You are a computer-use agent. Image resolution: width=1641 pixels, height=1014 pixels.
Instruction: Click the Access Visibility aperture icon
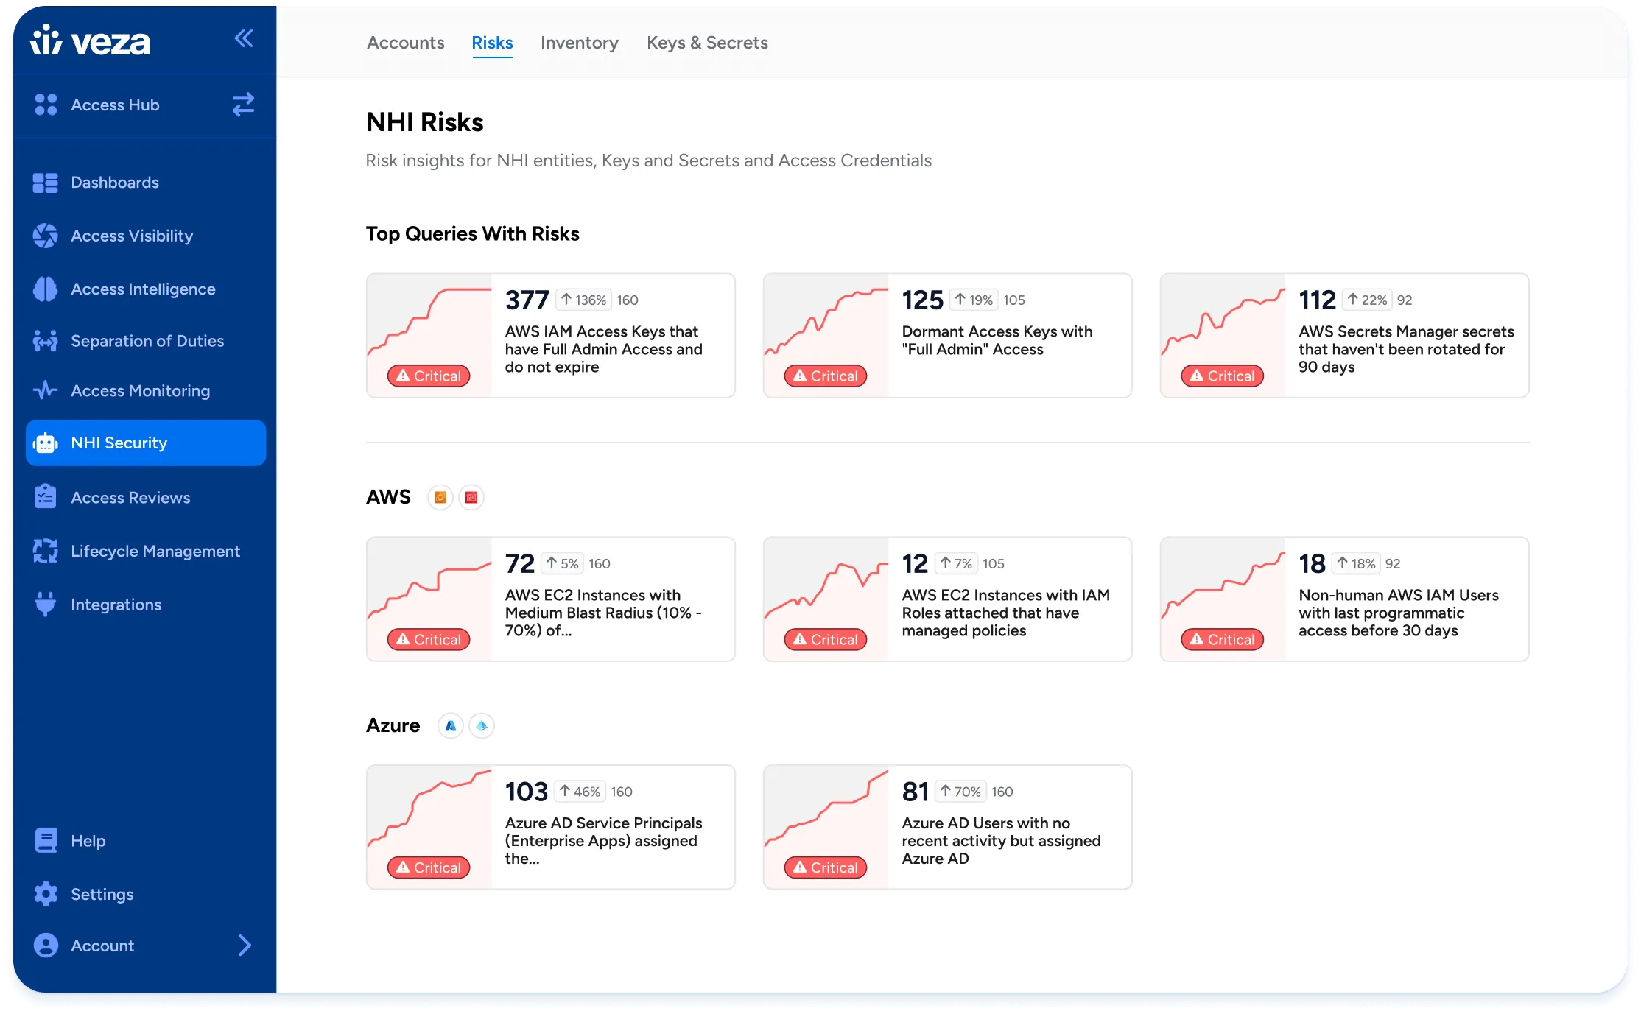[x=45, y=236]
